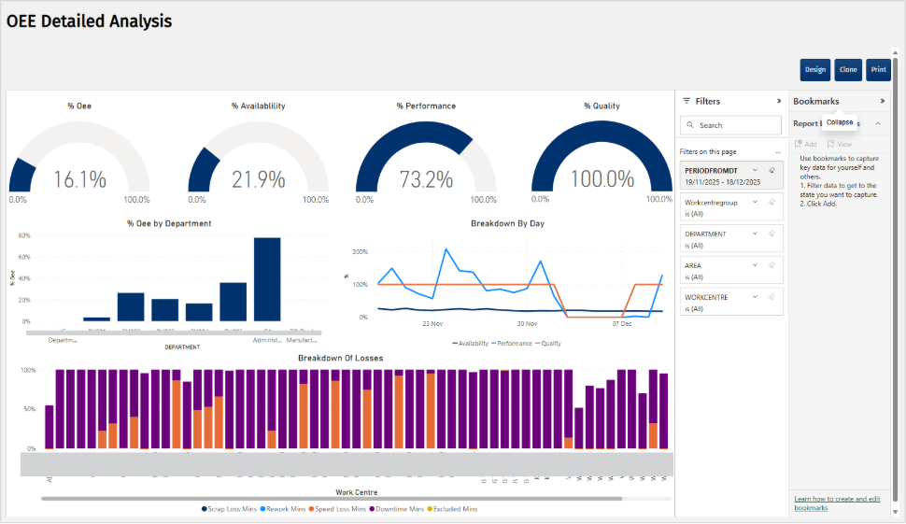The image size is (906, 524).
Task: Click the 100.0% Quality gauge value
Action: [602, 179]
